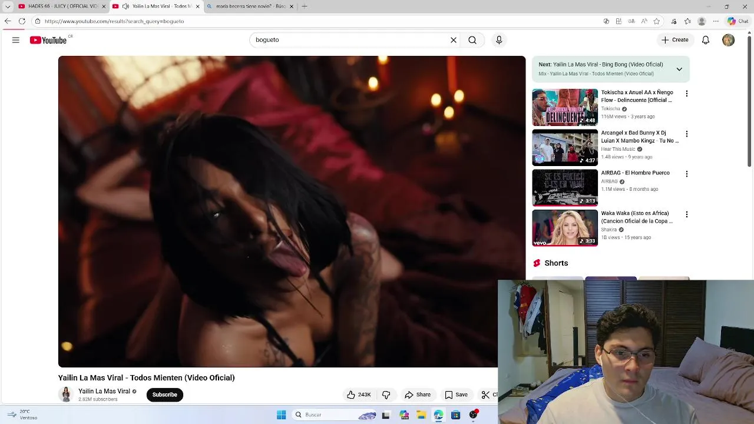Click the Create button
The height and width of the screenshot is (424, 754).
[674, 40]
